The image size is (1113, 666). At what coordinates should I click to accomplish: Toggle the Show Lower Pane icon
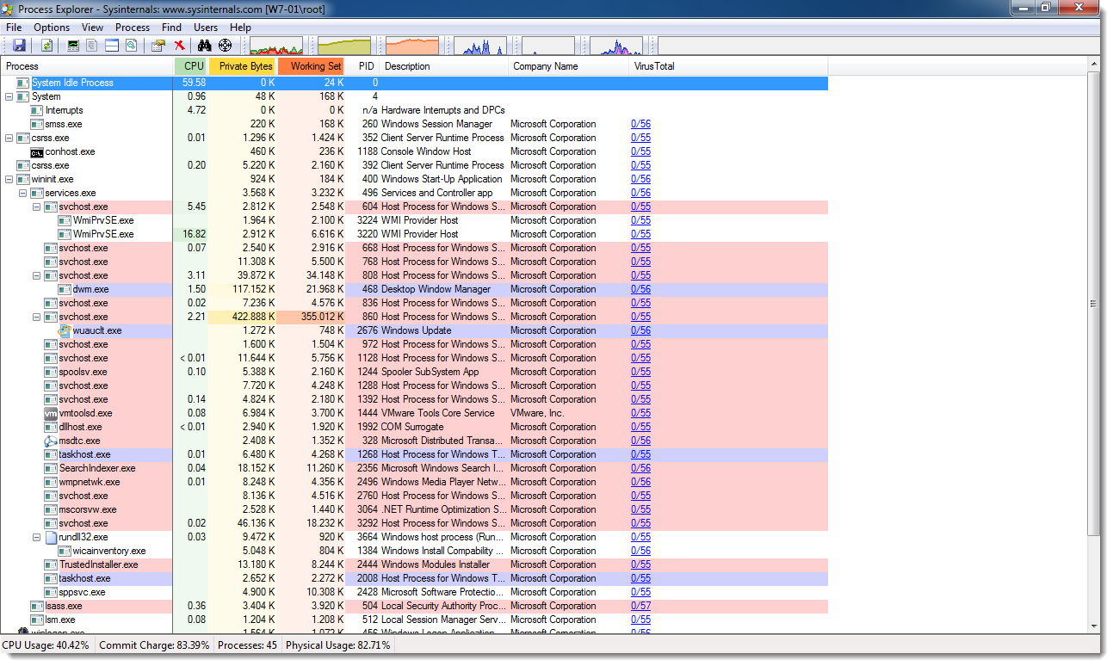pos(112,46)
